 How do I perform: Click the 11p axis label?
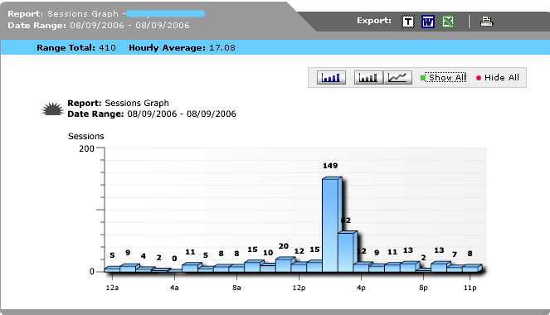(x=470, y=288)
